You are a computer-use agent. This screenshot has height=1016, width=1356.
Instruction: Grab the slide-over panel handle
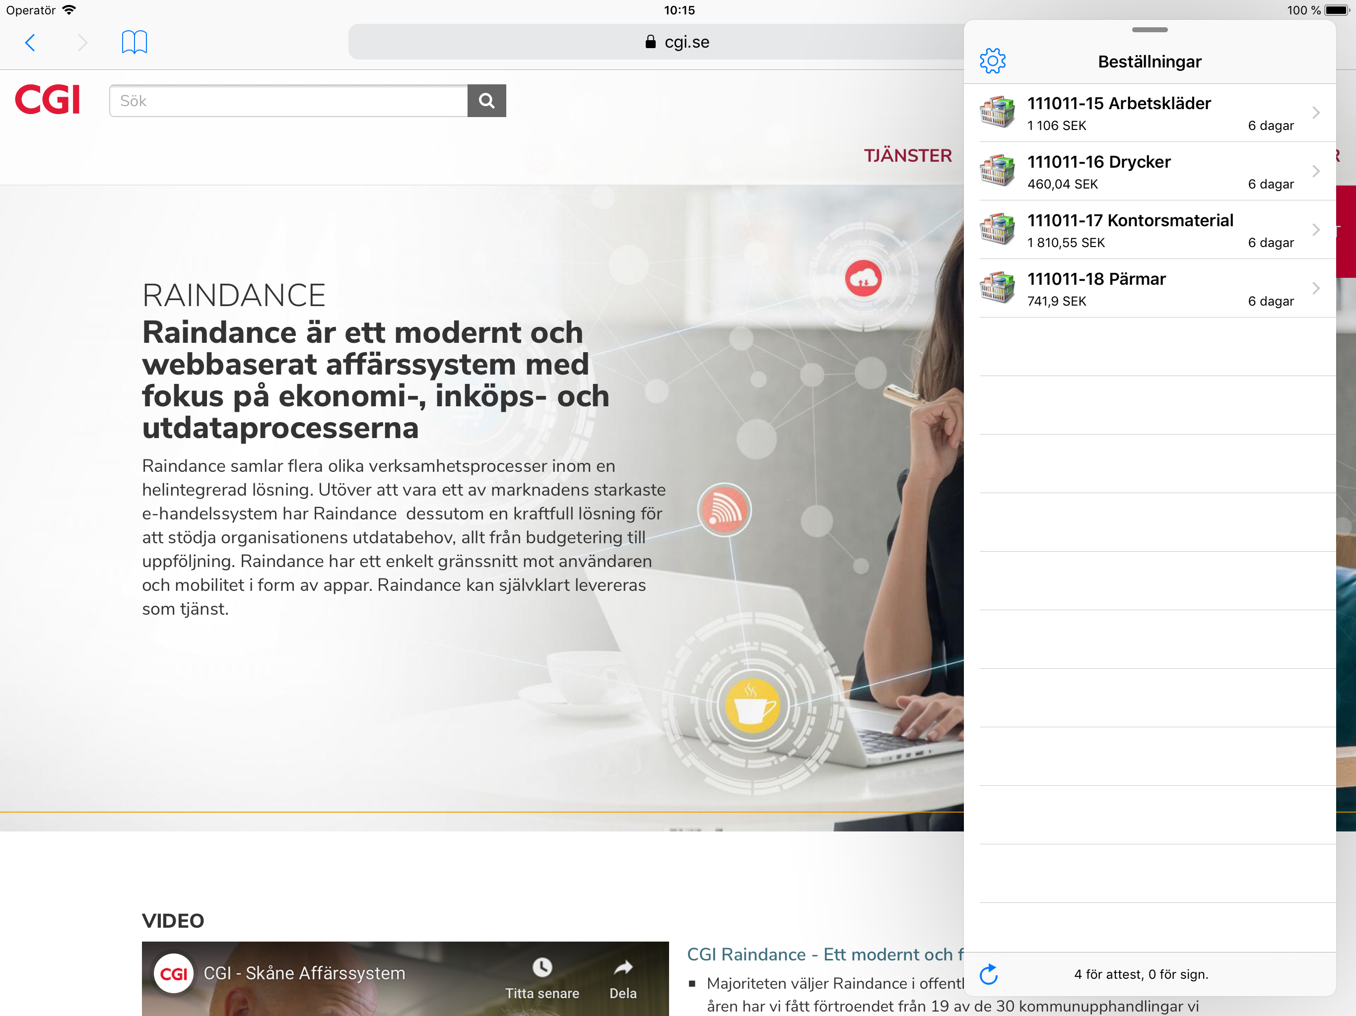tap(1150, 29)
